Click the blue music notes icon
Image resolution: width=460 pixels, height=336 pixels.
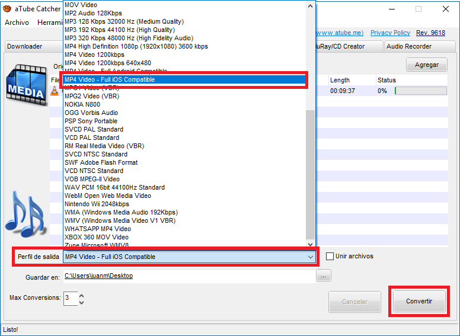point(26,214)
